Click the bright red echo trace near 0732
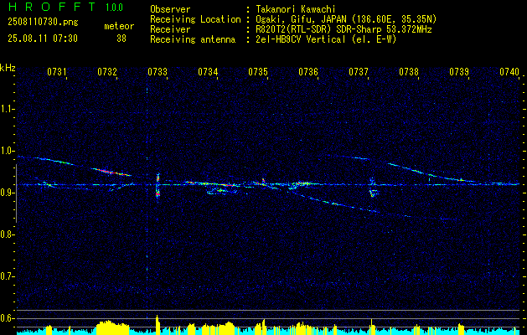Image resolution: width=527 pixels, height=335 pixels. 111,172
